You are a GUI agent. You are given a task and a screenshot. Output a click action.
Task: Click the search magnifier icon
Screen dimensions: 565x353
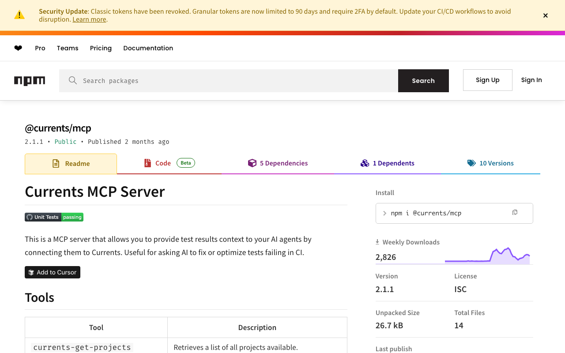73,80
